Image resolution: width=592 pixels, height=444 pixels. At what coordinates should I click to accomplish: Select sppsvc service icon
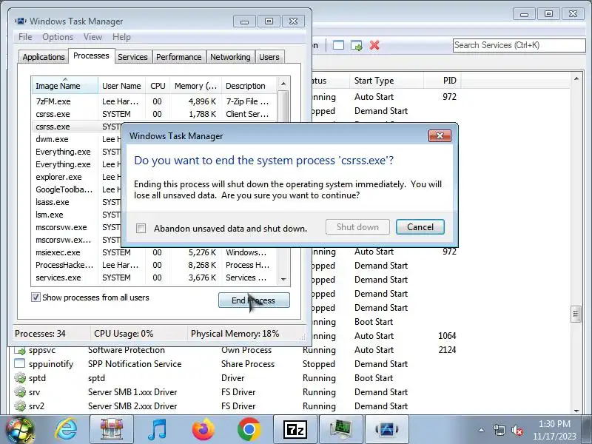(x=20, y=350)
